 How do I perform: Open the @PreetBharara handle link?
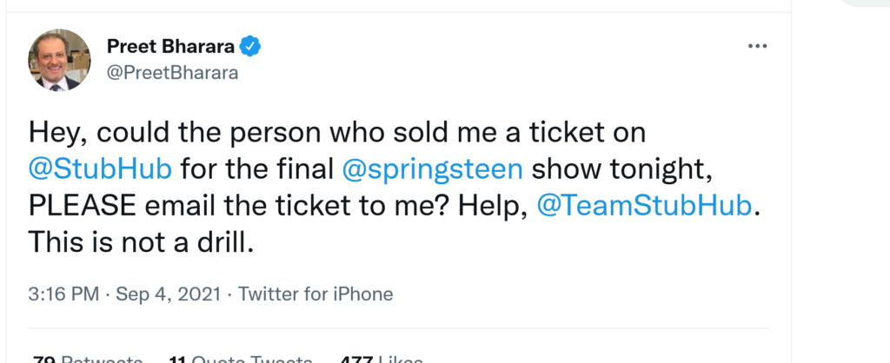[171, 73]
